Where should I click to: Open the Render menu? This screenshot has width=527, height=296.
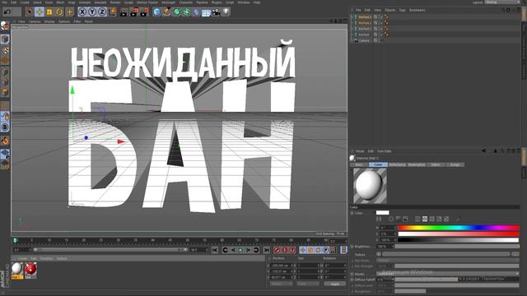click(x=115, y=2)
